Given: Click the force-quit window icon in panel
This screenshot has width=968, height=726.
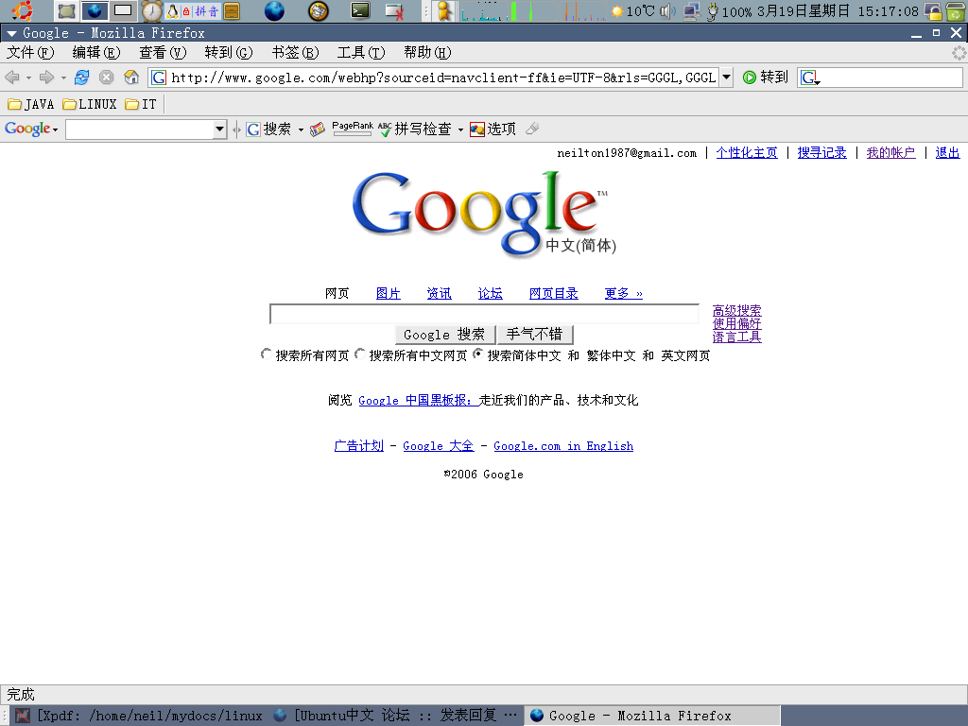Looking at the screenshot, I should 394,11.
